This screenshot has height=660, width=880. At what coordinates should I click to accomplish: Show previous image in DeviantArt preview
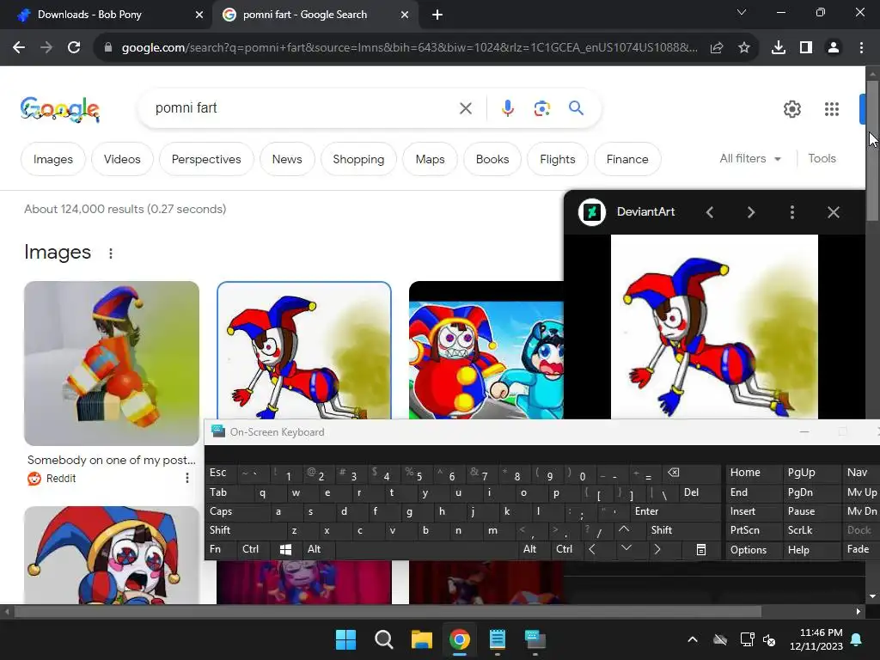(x=710, y=212)
